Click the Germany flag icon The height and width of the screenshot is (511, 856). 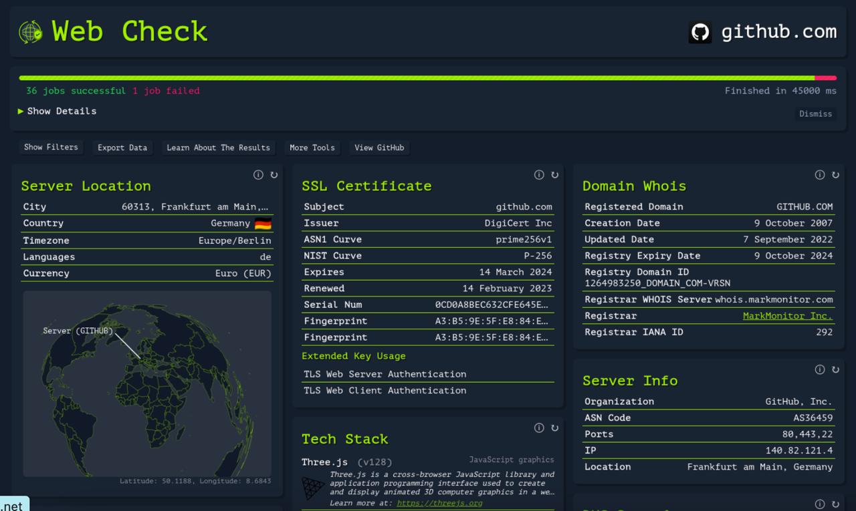click(x=263, y=224)
